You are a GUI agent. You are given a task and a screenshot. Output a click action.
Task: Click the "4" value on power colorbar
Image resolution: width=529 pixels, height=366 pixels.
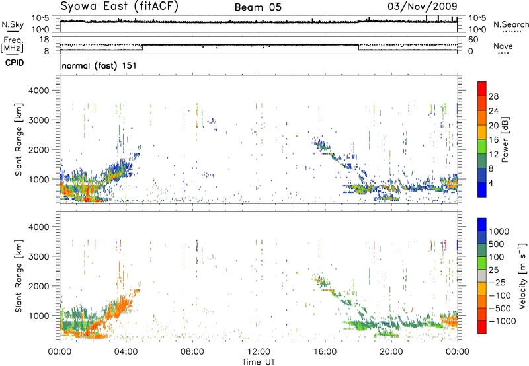pyautogui.click(x=491, y=183)
